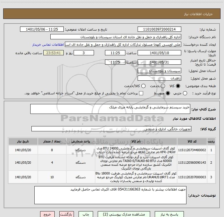Image resolution: width=224 pixels, height=217 pixels.
Task: Click the need date cell in row 1
Action: pos(23,150)
